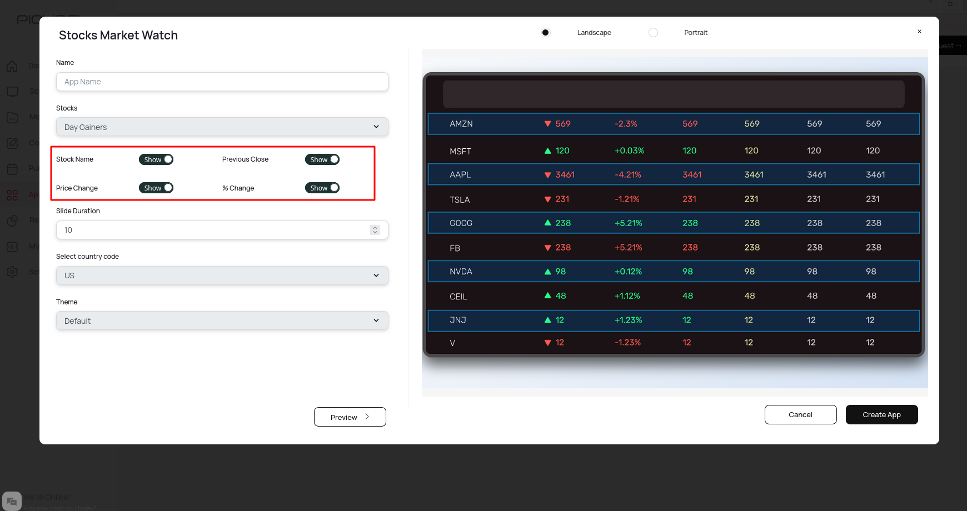
Task: Select the Screens icon in sidebar
Action: tap(12, 91)
